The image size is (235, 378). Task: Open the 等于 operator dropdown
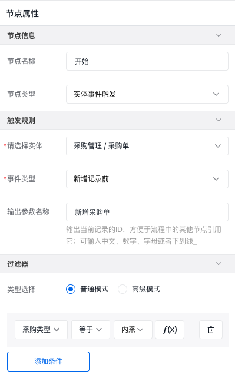[91, 330]
